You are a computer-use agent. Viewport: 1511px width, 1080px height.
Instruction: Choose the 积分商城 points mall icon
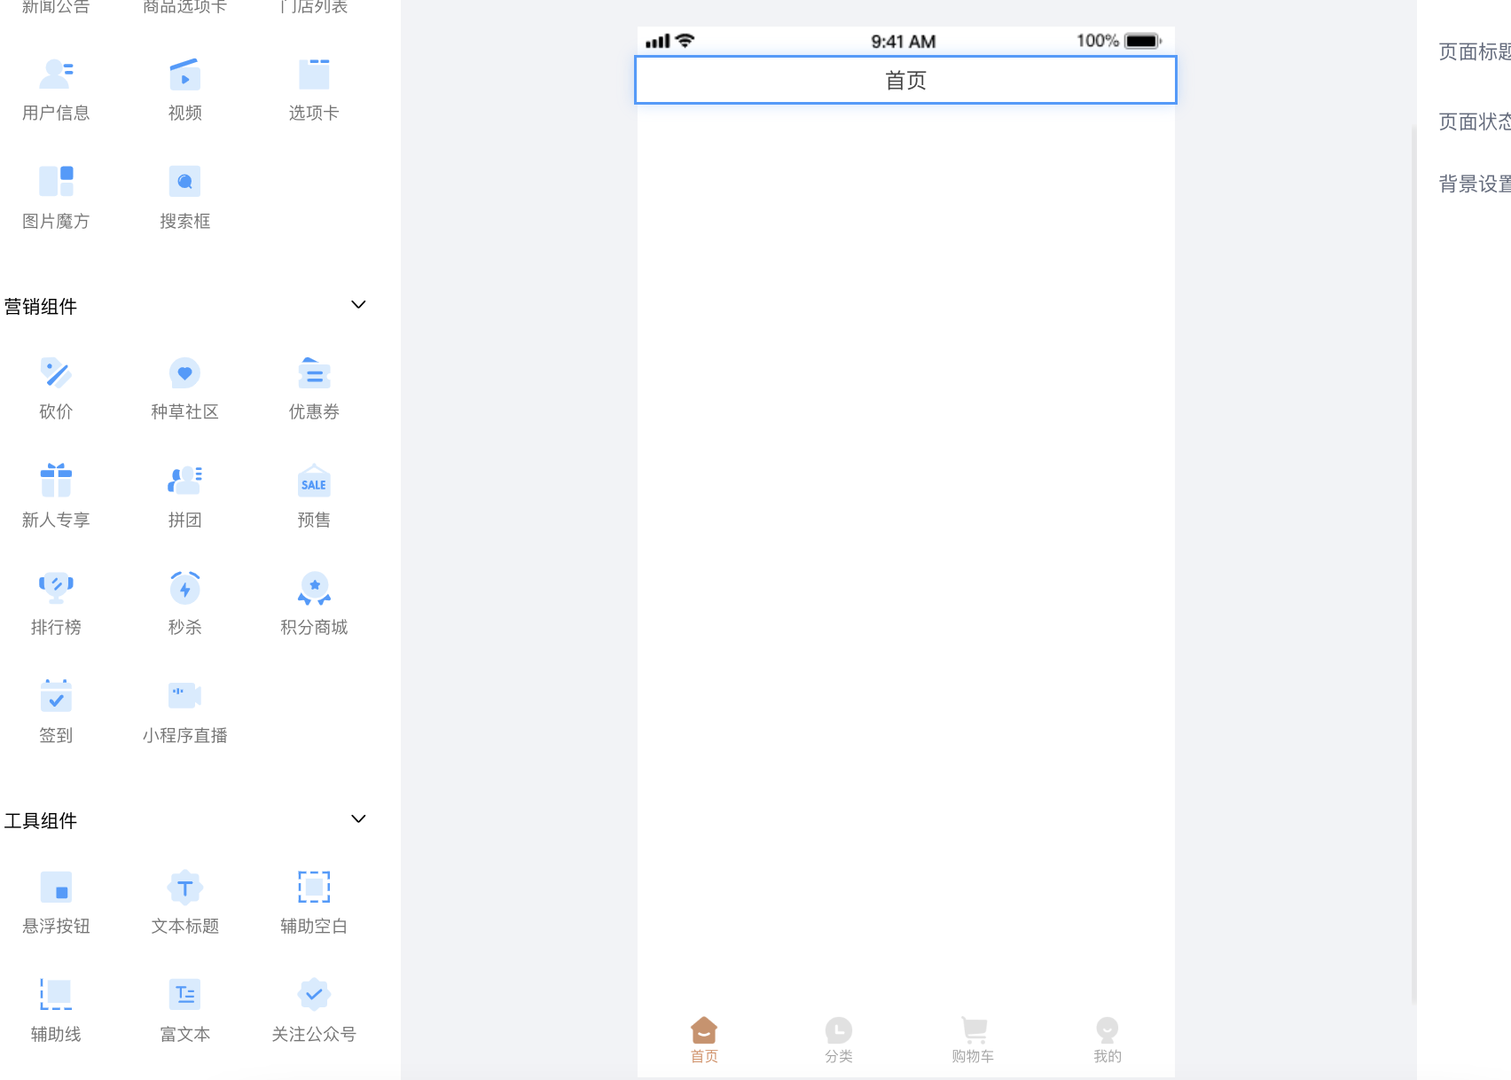coord(314,588)
